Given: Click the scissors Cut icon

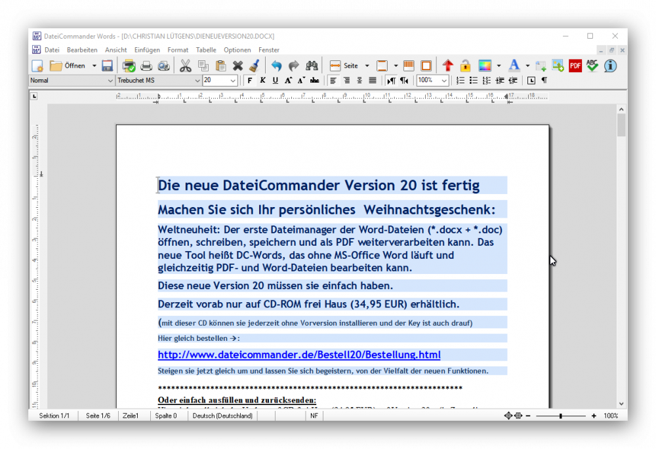Looking at the screenshot, I should pyautogui.click(x=185, y=66).
